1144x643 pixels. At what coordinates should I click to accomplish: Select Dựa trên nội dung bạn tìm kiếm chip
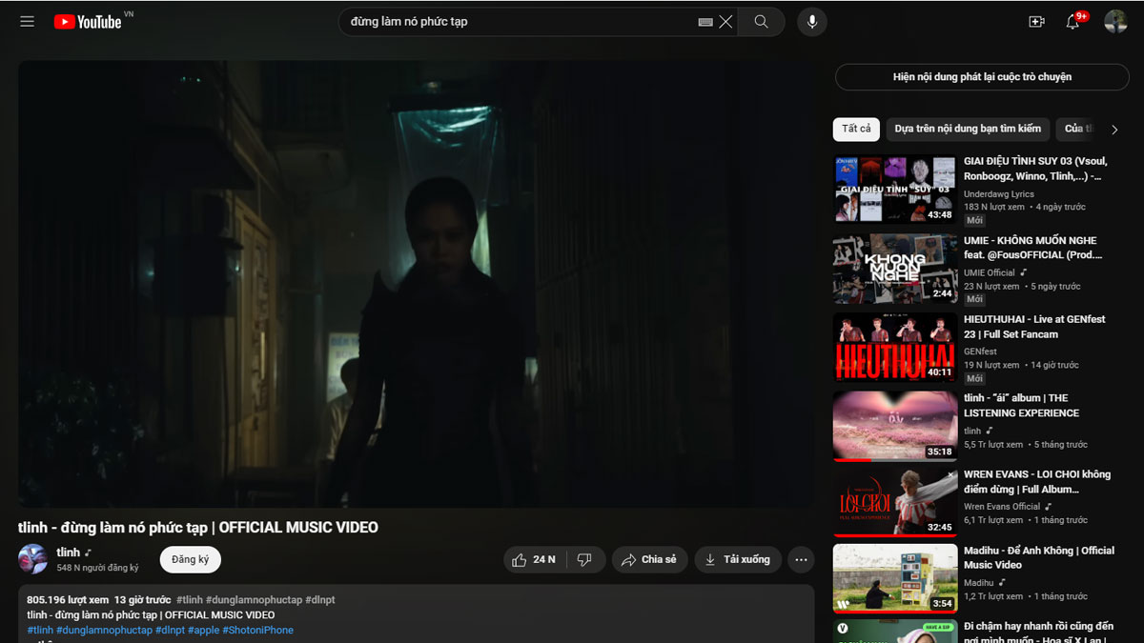point(968,130)
